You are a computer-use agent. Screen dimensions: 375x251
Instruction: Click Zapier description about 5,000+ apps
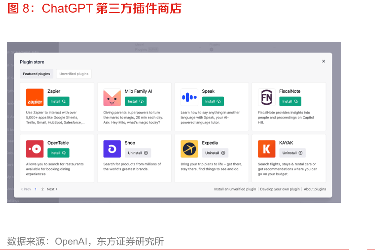tap(55, 117)
